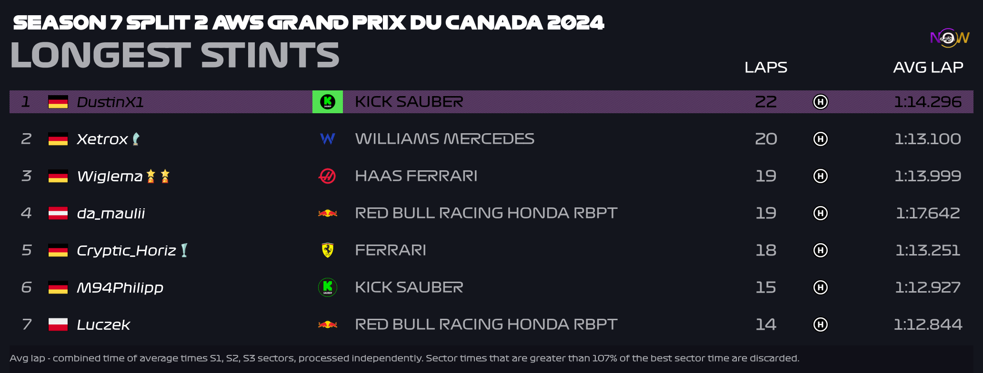Click the first gold star badge beside Wiglema
The image size is (983, 373).
coord(151,176)
